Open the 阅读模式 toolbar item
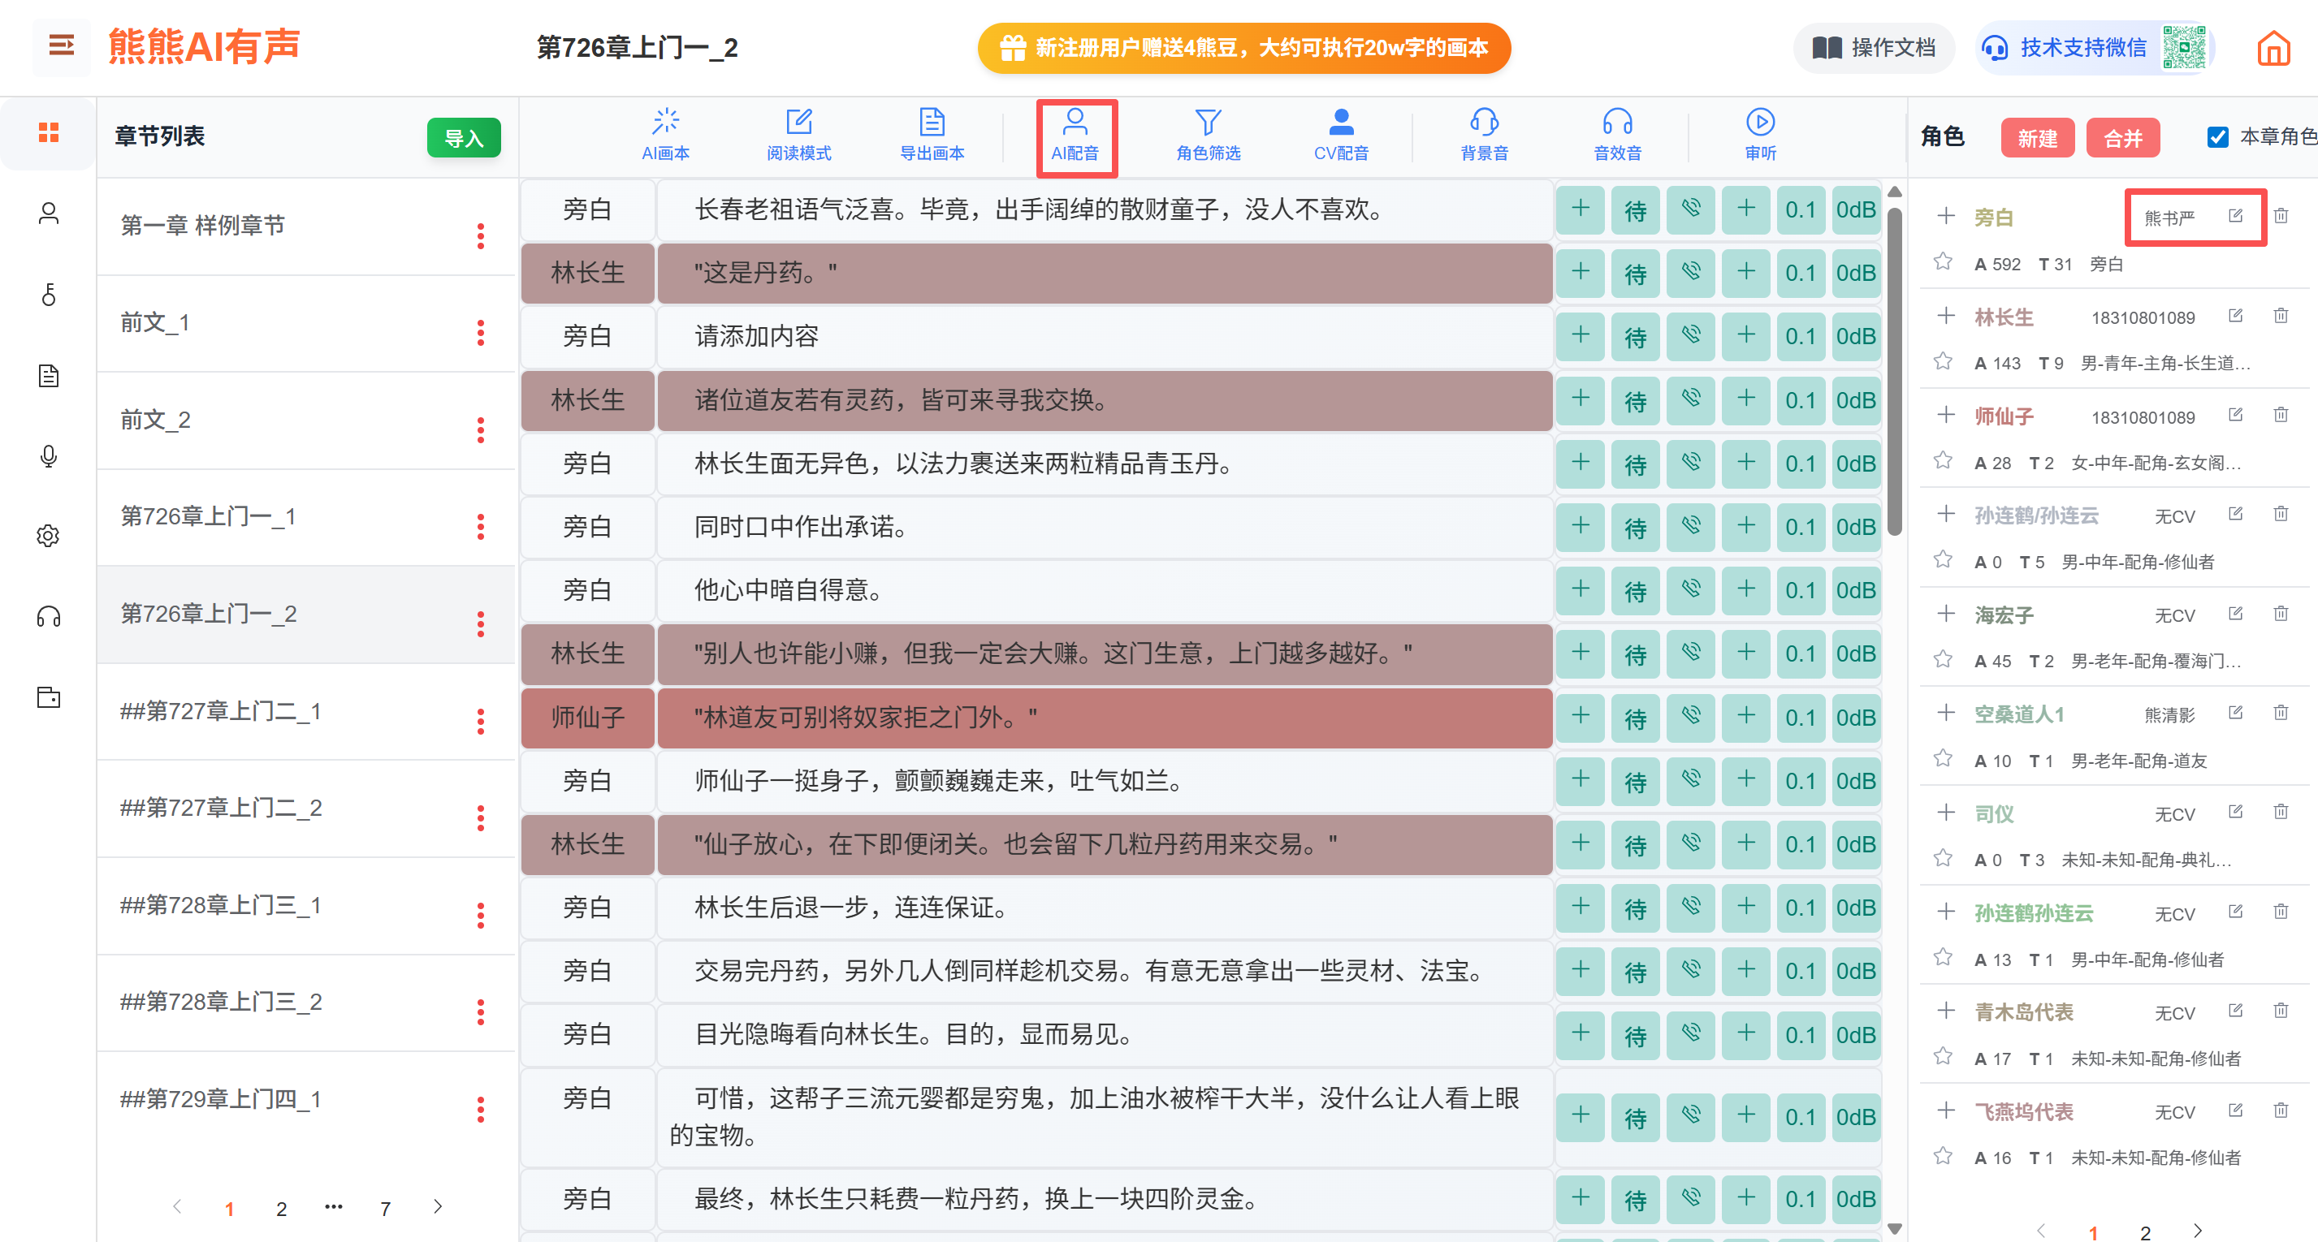The height and width of the screenshot is (1242, 2318). (798, 134)
